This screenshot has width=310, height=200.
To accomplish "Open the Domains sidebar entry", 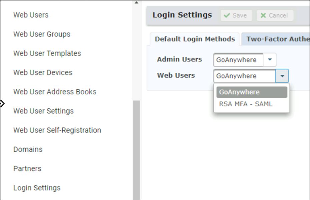I will click(28, 150).
